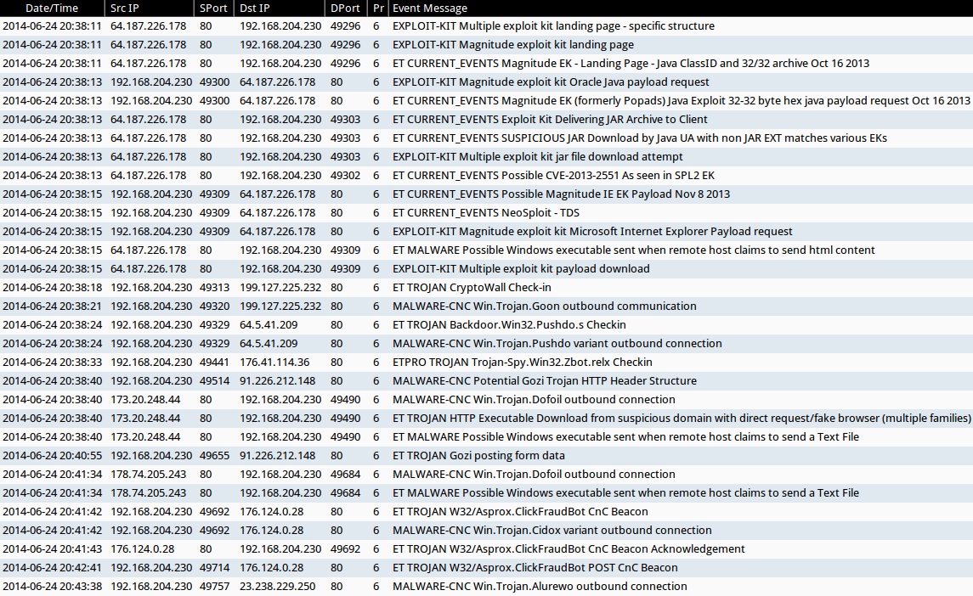Screen dimensions: 973x596
Task: Sort the table by Date/Time column header
Action: [x=52, y=8]
